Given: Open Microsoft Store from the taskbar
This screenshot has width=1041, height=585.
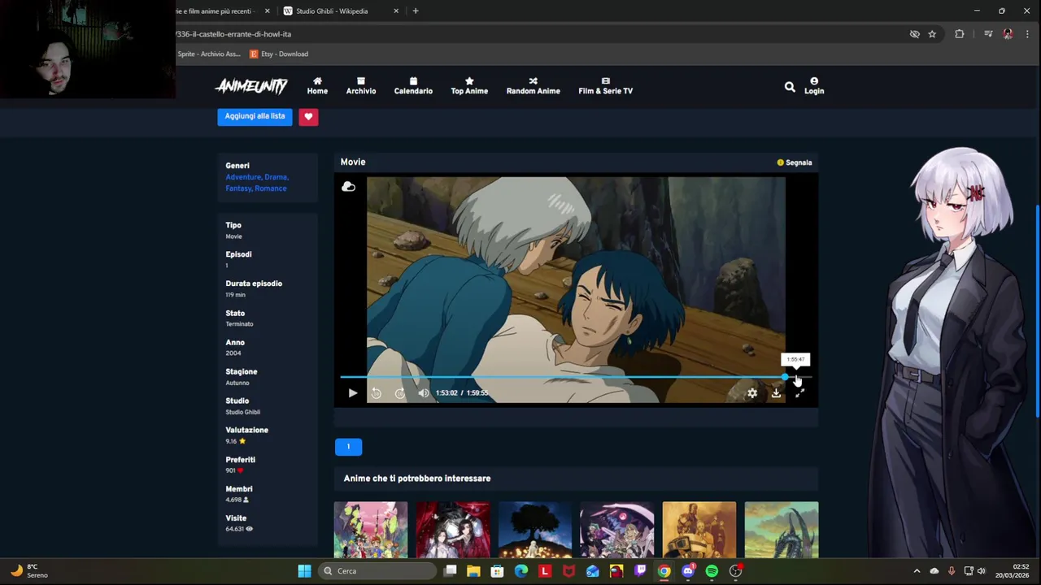Looking at the screenshot, I should pyautogui.click(x=497, y=571).
